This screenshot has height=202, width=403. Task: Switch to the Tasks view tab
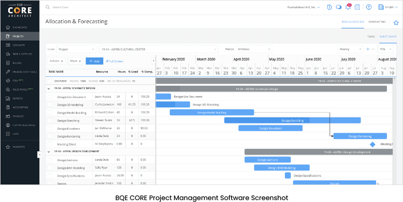point(371,37)
